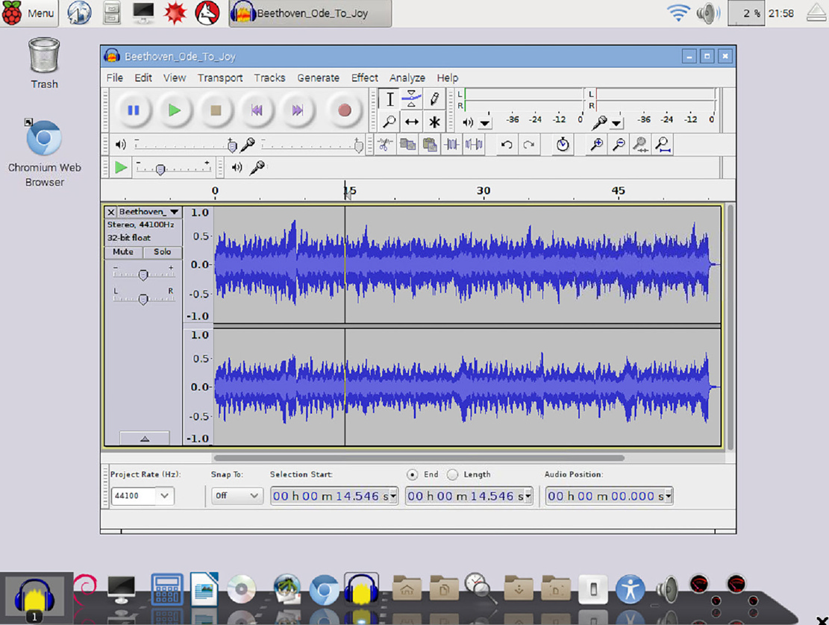Click the microphone input meter icon
Screen dimensions: 829x625
(599, 122)
